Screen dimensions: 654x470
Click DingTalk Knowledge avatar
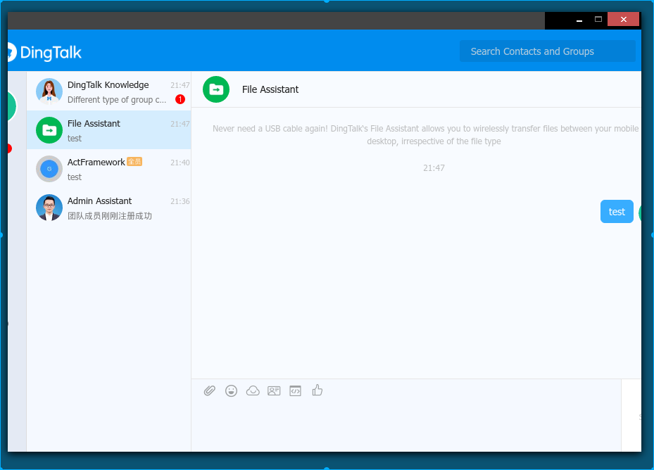[49, 91]
